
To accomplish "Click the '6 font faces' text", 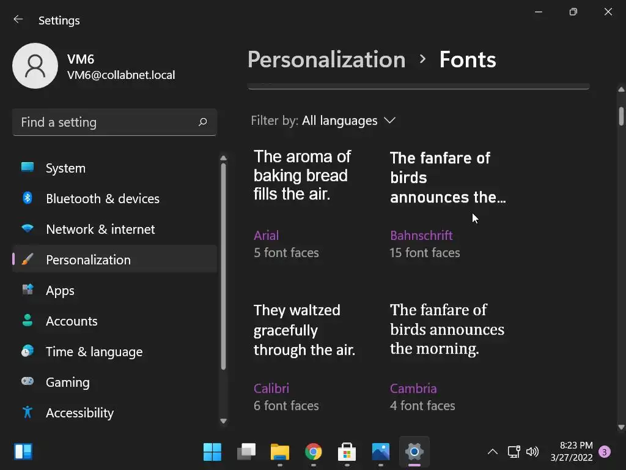I will click(286, 406).
